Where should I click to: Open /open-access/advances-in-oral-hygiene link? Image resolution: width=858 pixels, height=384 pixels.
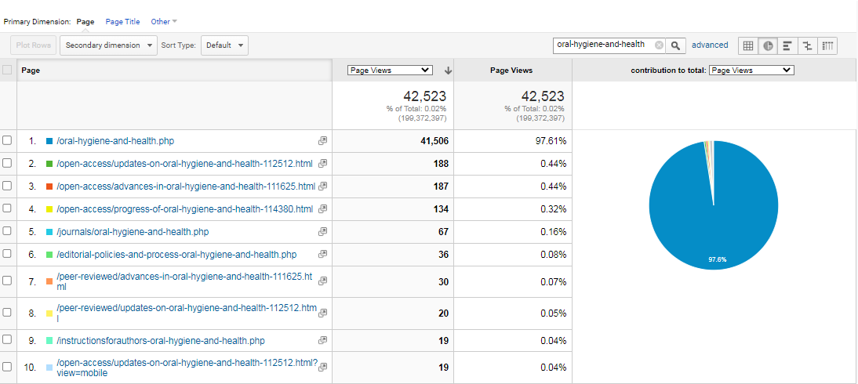click(x=186, y=187)
